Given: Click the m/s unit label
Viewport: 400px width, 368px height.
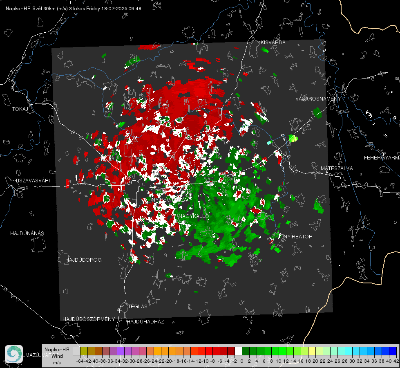Looking at the screenshot, I should pyautogui.click(x=57, y=363).
